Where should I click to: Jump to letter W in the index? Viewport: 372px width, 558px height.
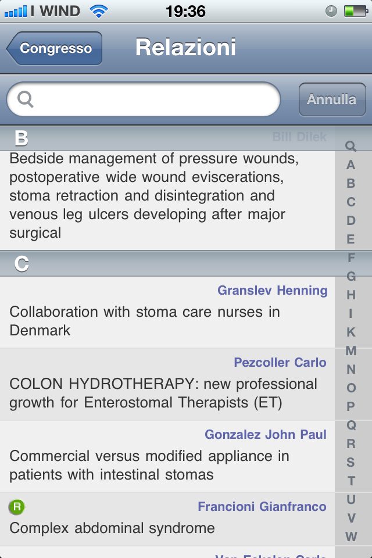350,536
